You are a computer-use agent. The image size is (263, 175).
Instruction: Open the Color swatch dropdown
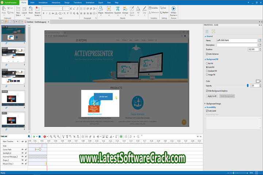tap(258, 81)
